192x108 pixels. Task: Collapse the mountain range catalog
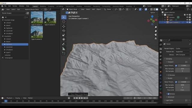[x=3, y=20]
